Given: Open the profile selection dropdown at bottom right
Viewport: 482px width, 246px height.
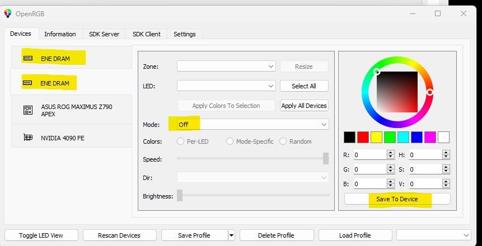Looking at the screenshot, I should [434, 235].
